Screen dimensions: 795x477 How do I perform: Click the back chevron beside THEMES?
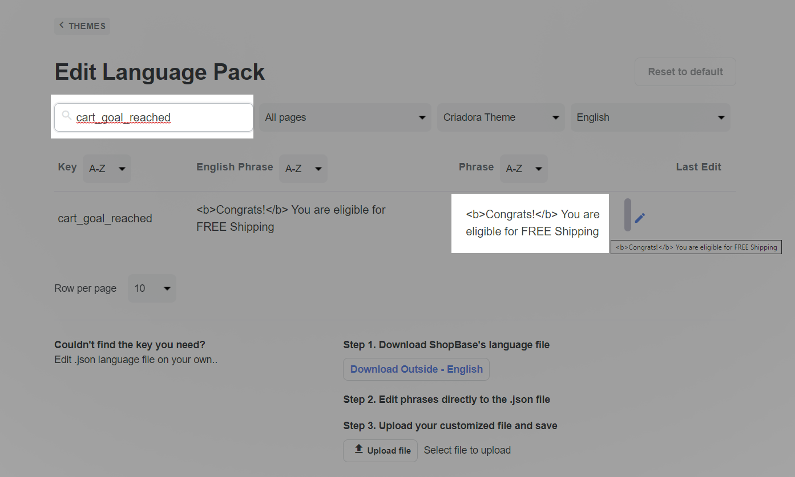point(62,26)
